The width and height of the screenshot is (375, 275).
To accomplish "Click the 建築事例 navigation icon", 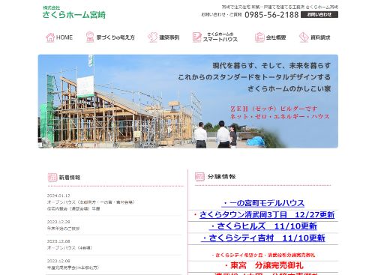I will [x=152, y=37].
